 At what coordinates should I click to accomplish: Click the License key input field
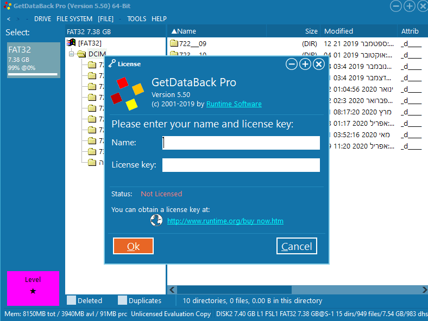tap(241, 165)
